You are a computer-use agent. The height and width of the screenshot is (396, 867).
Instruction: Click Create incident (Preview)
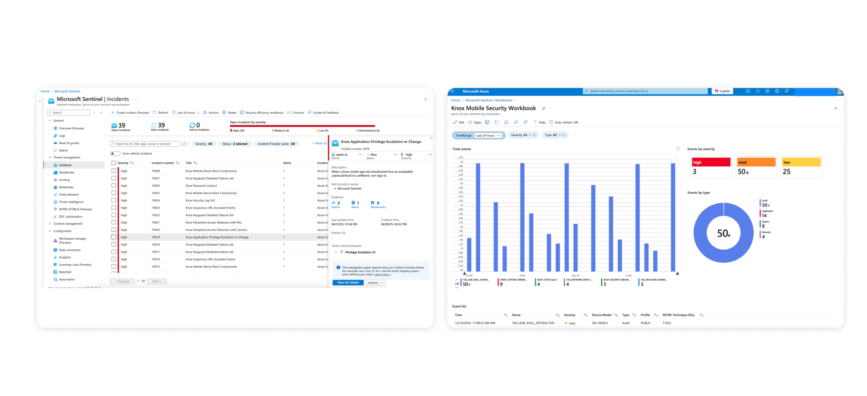(x=130, y=113)
